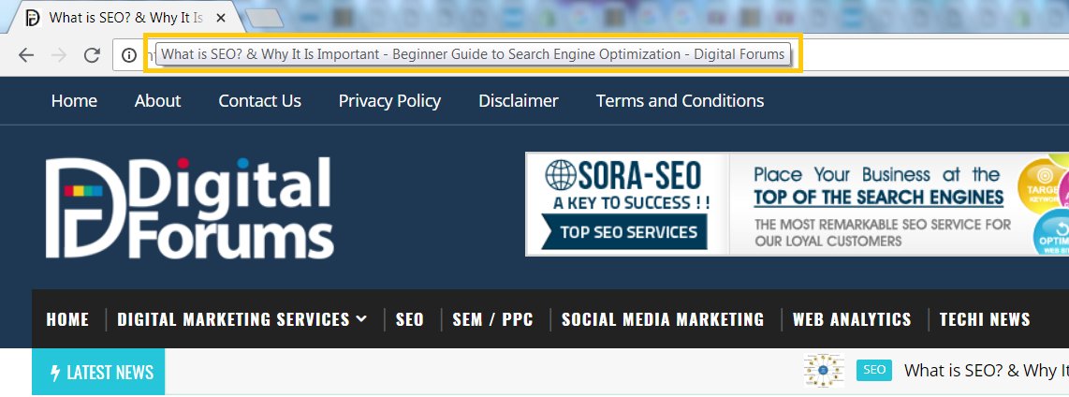Click the browser forward arrow
The height and width of the screenshot is (397, 1069).
(x=59, y=55)
